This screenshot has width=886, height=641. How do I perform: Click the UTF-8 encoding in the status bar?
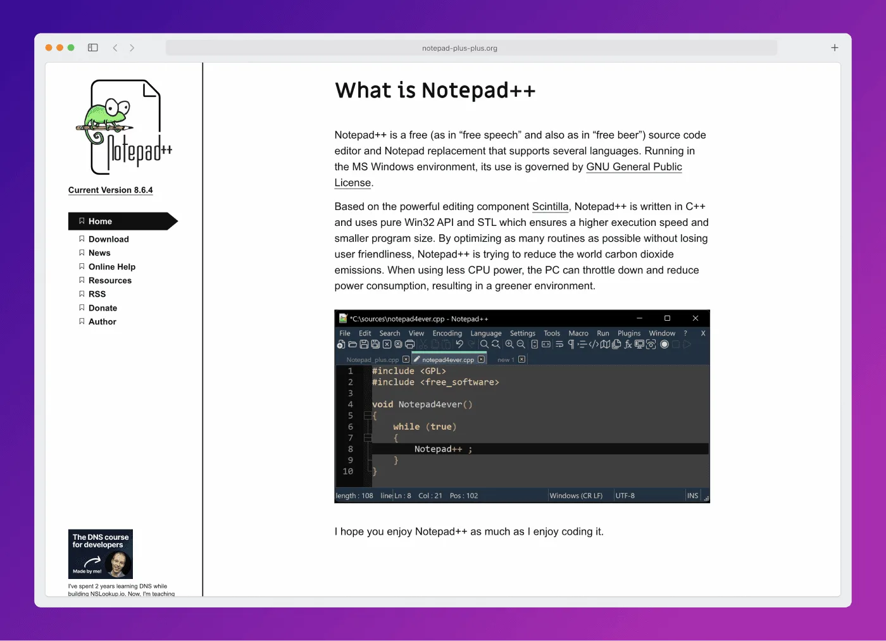coord(625,495)
